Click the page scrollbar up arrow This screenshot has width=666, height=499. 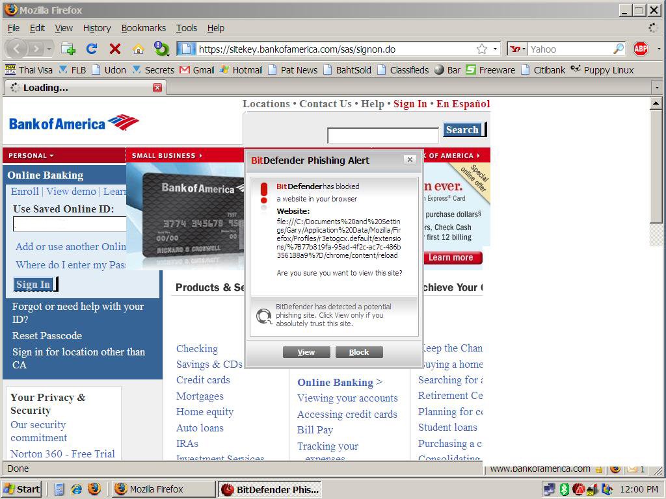[x=656, y=103]
